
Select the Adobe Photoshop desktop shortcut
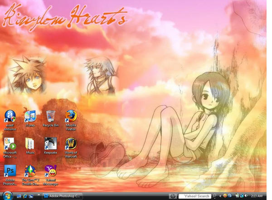[10, 175]
